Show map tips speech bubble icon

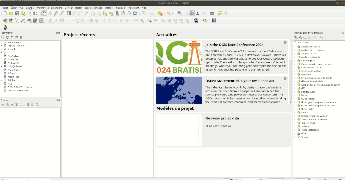click(220, 13)
